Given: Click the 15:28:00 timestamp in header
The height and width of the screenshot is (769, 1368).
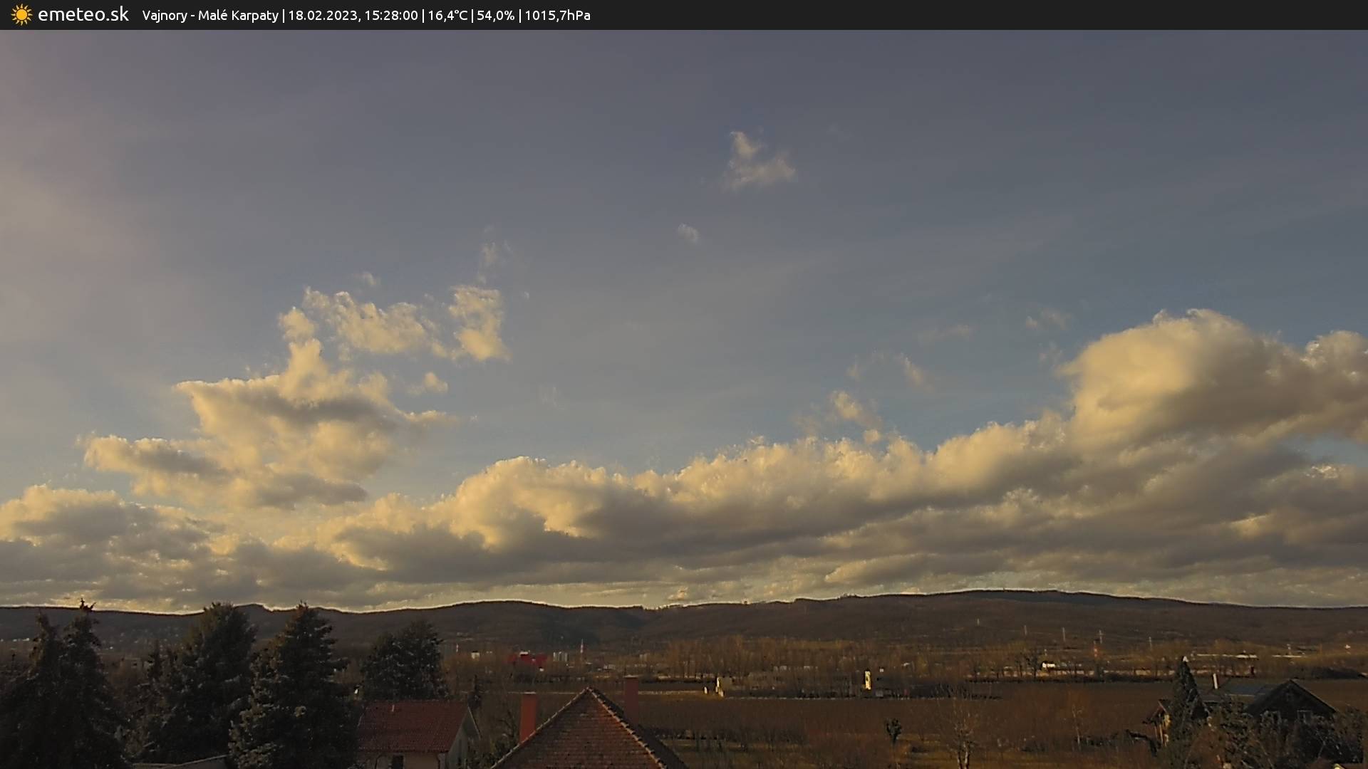Looking at the screenshot, I should [x=390, y=16].
